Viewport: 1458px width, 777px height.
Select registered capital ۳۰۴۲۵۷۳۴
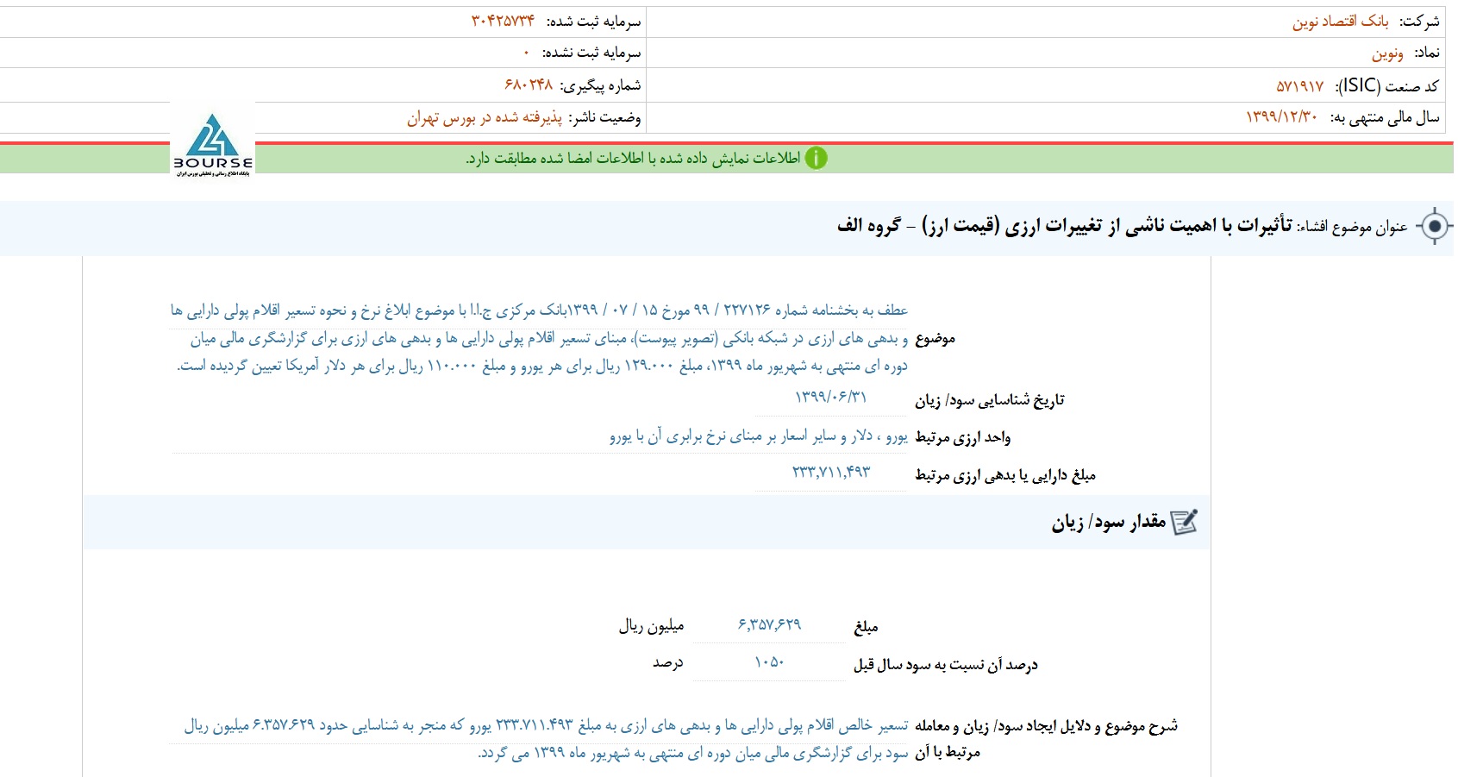point(503,21)
